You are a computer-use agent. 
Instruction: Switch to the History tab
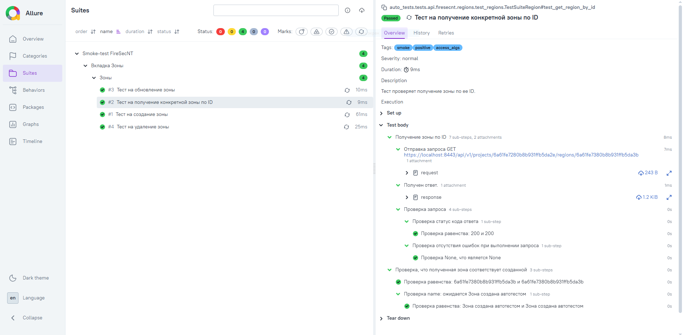click(422, 33)
